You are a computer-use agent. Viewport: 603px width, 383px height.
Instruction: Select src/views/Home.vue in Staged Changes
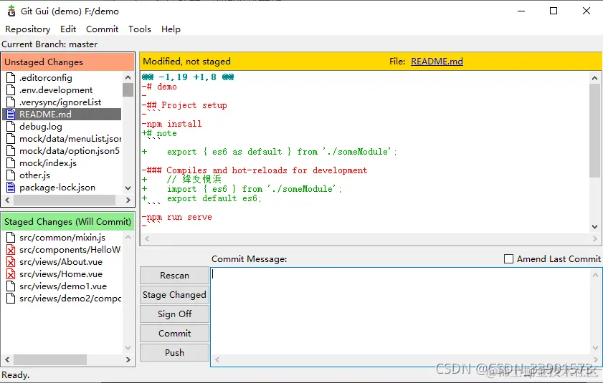(62, 274)
